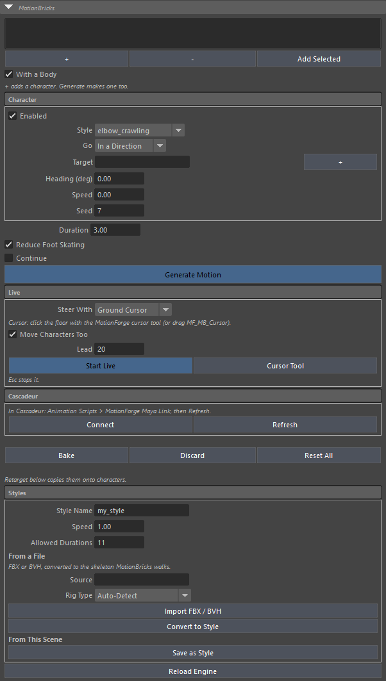Viewport: 386px width, 681px height.
Task: Collapse the Styles section header
Action: click(x=193, y=493)
